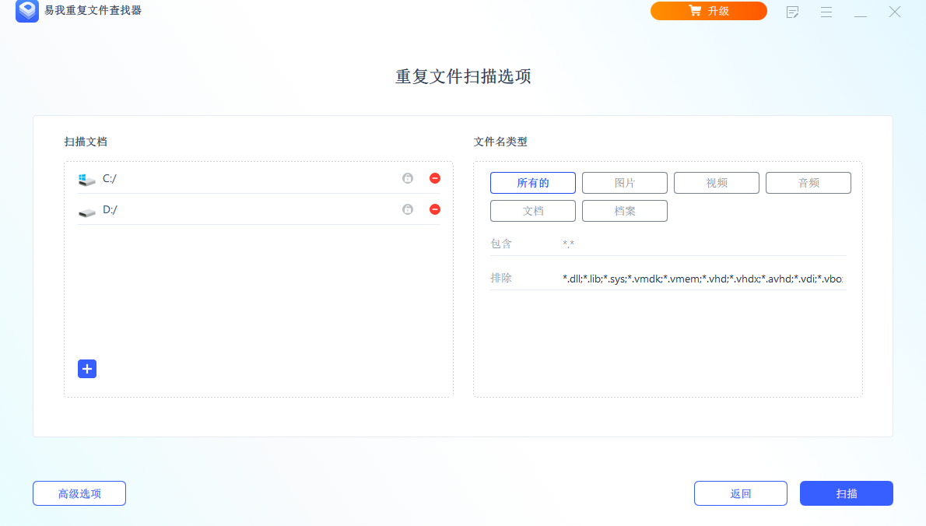926x526 pixels.
Task: Remove D:/ drive from the scan list
Action: [x=434, y=209]
